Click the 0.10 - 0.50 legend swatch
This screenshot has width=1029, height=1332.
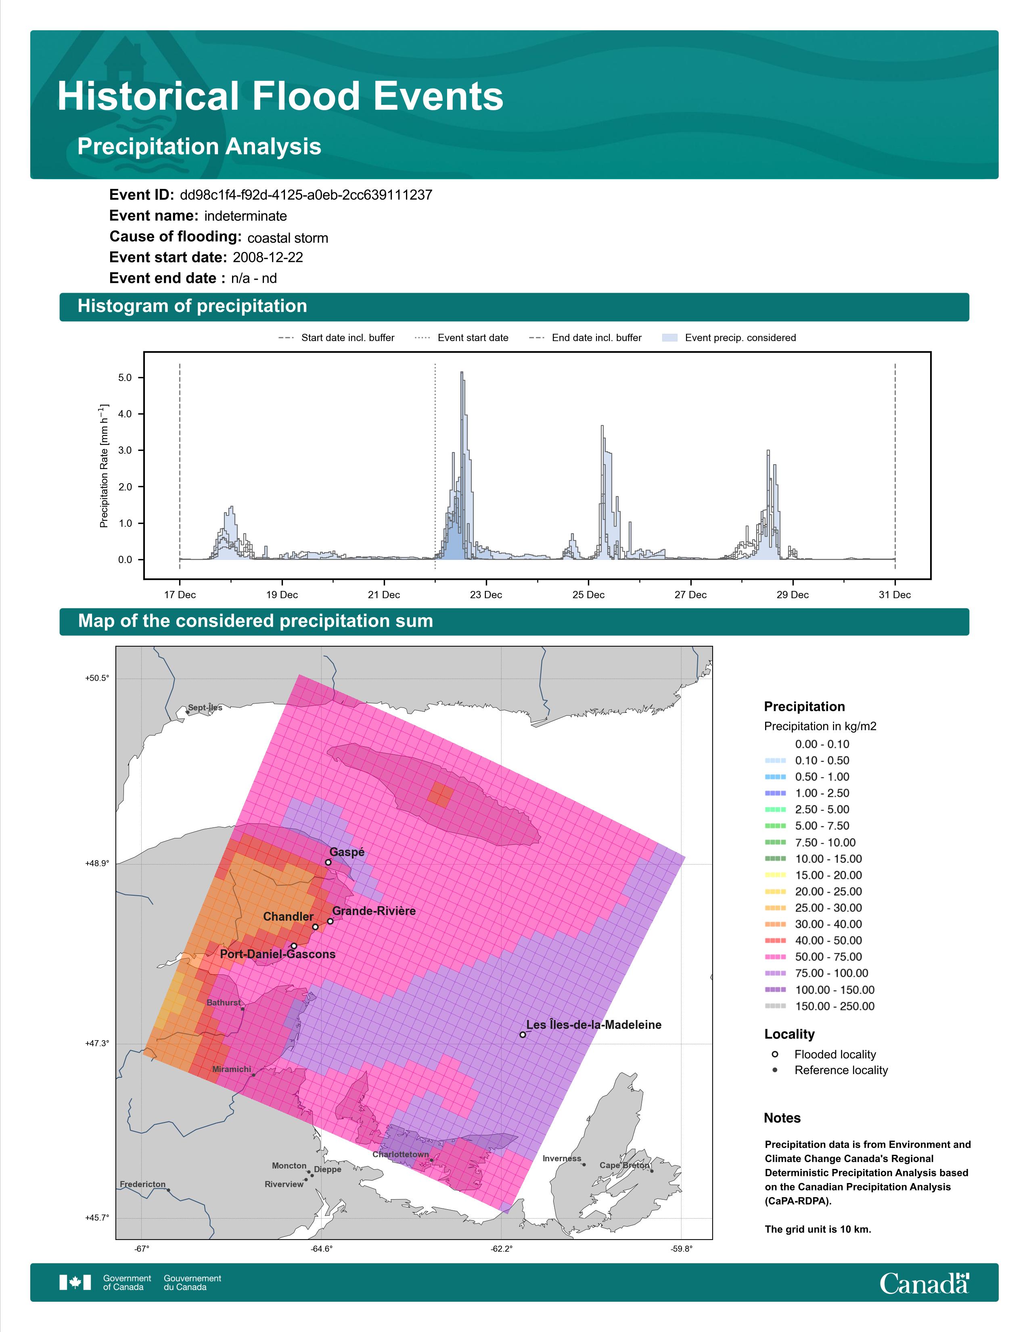(x=776, y=760)
